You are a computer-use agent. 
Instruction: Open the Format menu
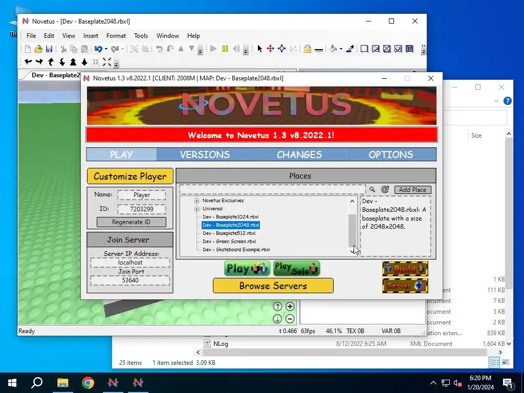tap(116, 36)
